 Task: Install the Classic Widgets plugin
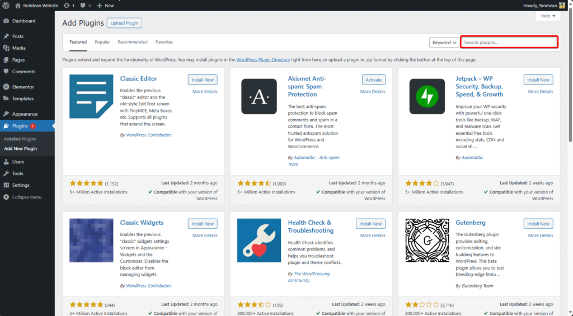pos(203,224)
